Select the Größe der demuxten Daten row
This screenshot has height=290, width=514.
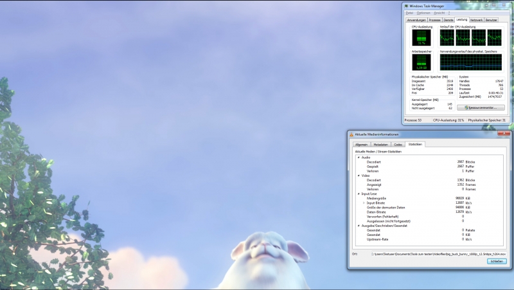click(429, 208)
